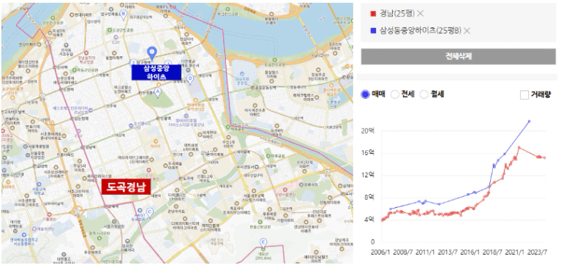
Task: Click the blue 삼성중앙하이츠 map label
Action: 156,72
